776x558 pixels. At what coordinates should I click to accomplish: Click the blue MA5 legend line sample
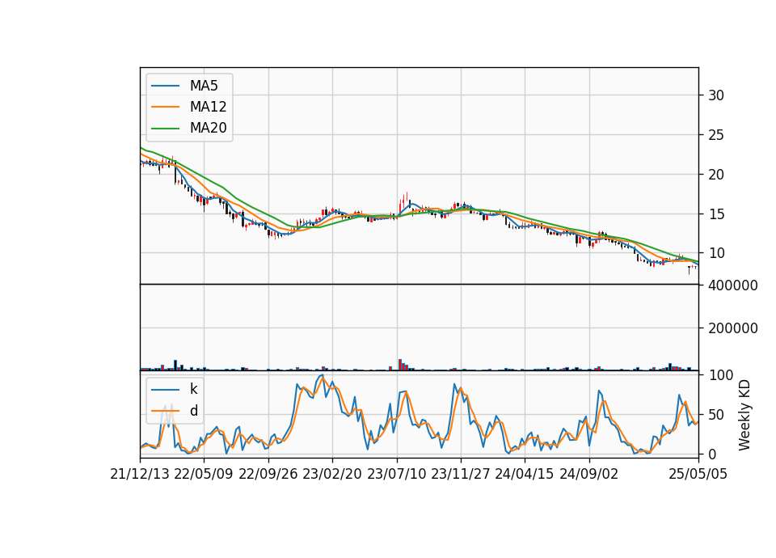click(165, 86)
